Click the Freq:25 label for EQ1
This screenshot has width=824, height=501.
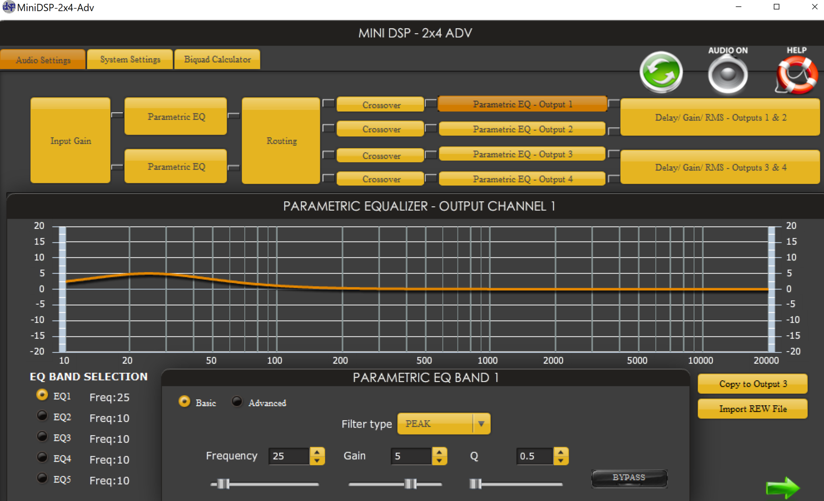109,398
